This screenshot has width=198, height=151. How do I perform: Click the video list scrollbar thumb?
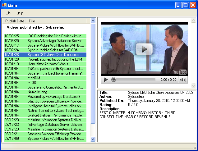93,73
